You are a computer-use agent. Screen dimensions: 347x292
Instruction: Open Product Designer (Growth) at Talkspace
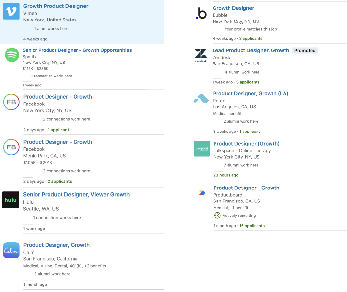[x=246, y=144]
